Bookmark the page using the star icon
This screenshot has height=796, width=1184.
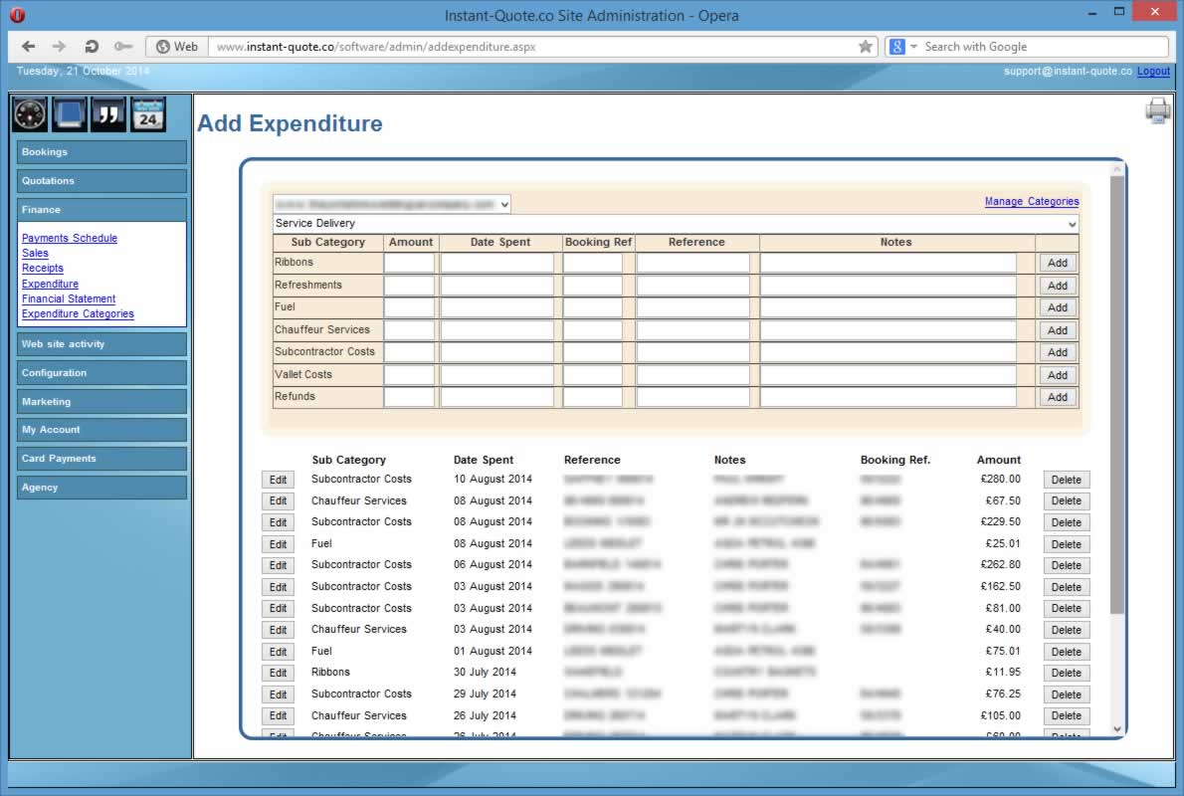[865, 47]
